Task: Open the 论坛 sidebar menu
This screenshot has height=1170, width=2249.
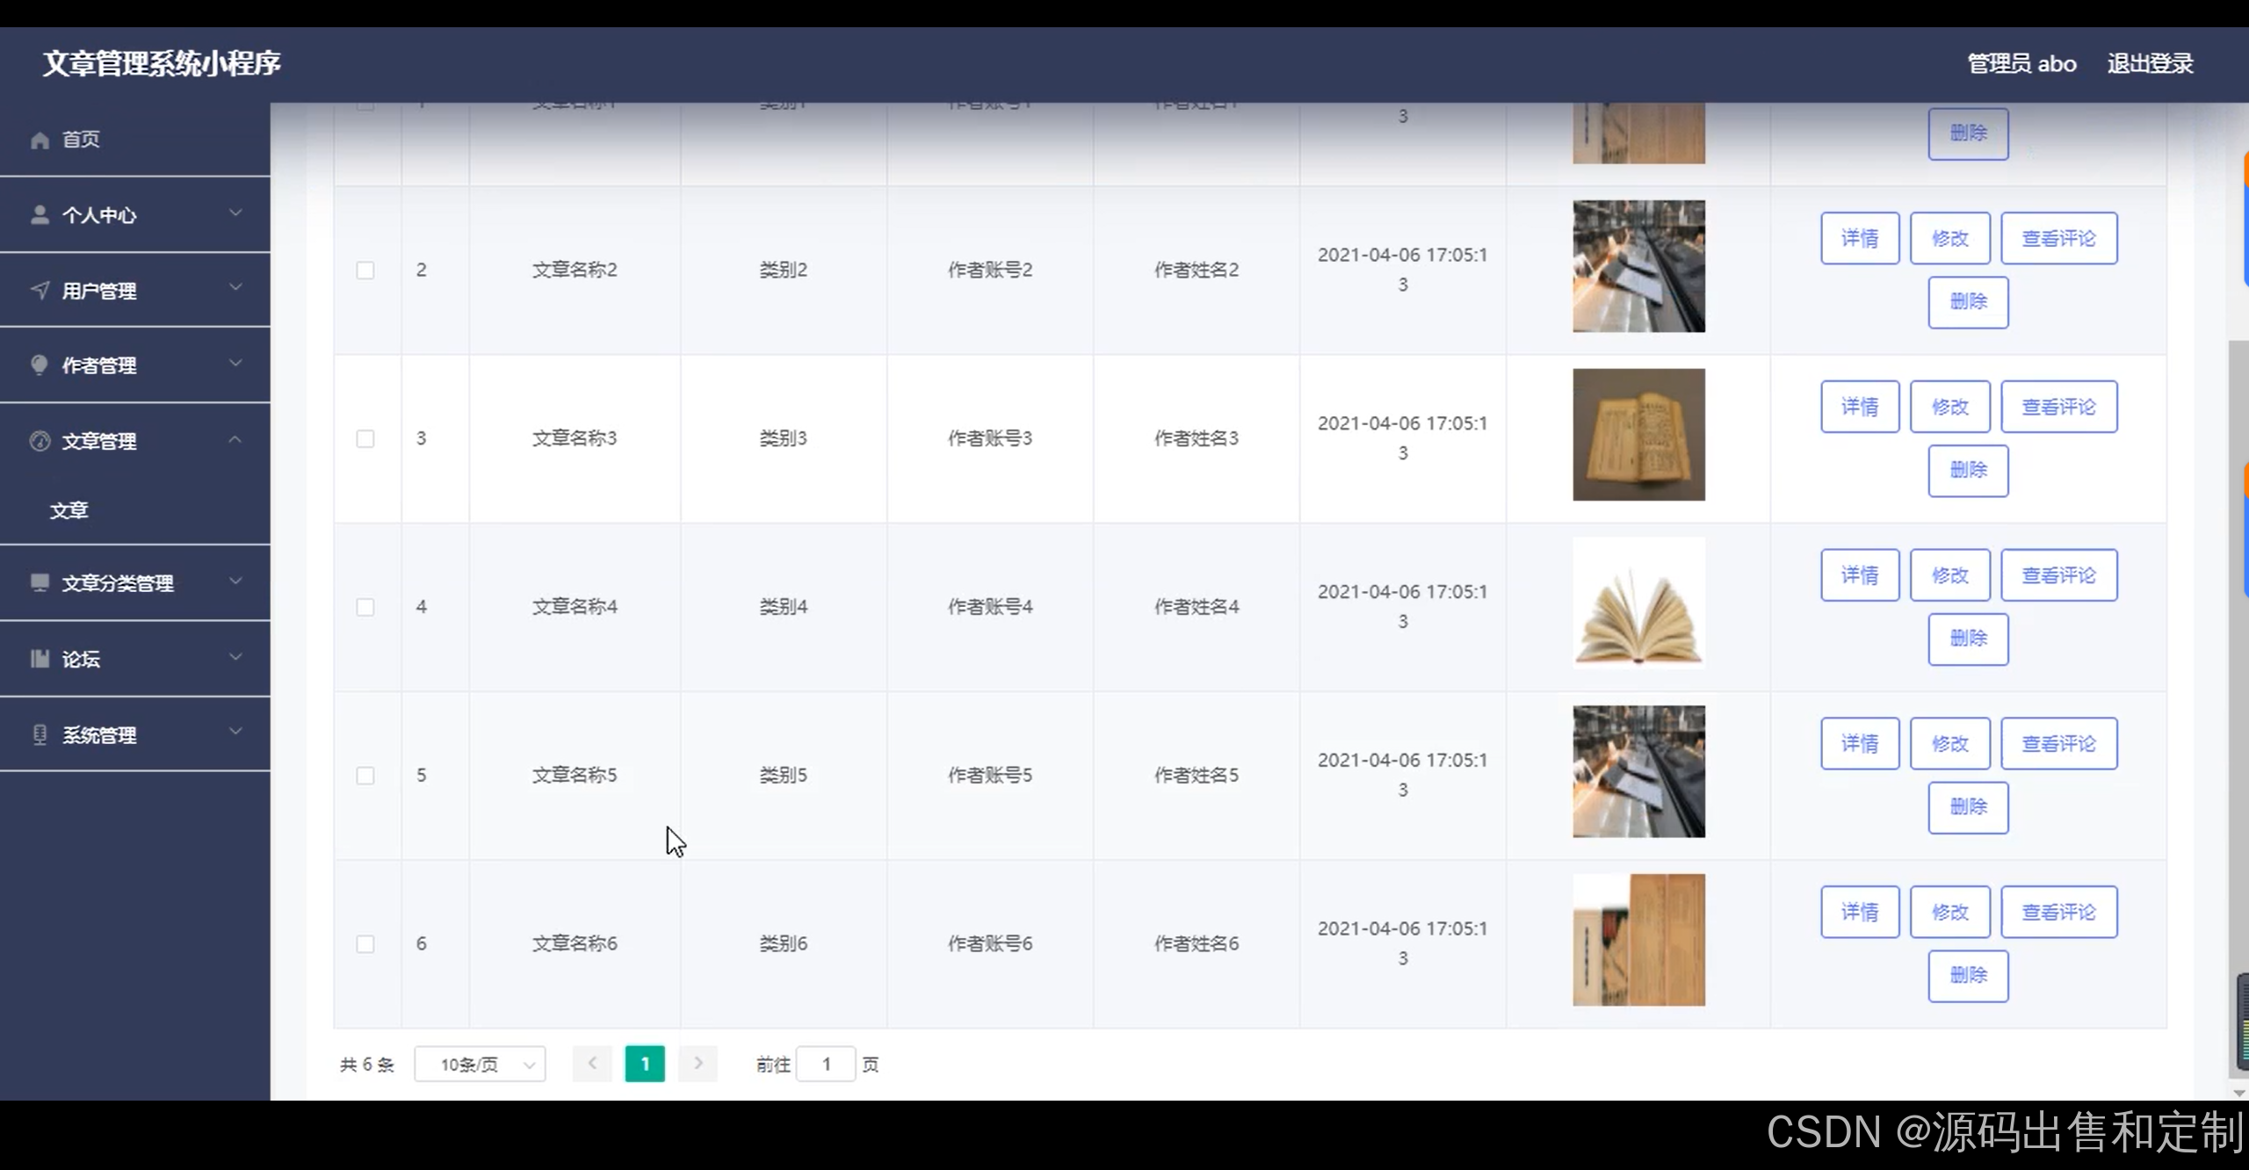Action: (135, 659)
